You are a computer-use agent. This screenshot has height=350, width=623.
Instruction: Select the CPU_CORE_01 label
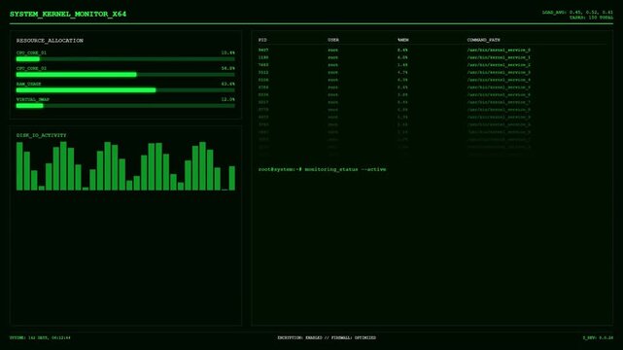31,52
